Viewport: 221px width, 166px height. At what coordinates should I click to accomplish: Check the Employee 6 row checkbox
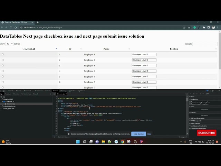(x=3, y=82)
